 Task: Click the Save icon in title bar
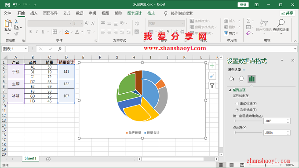pos(7,5)
